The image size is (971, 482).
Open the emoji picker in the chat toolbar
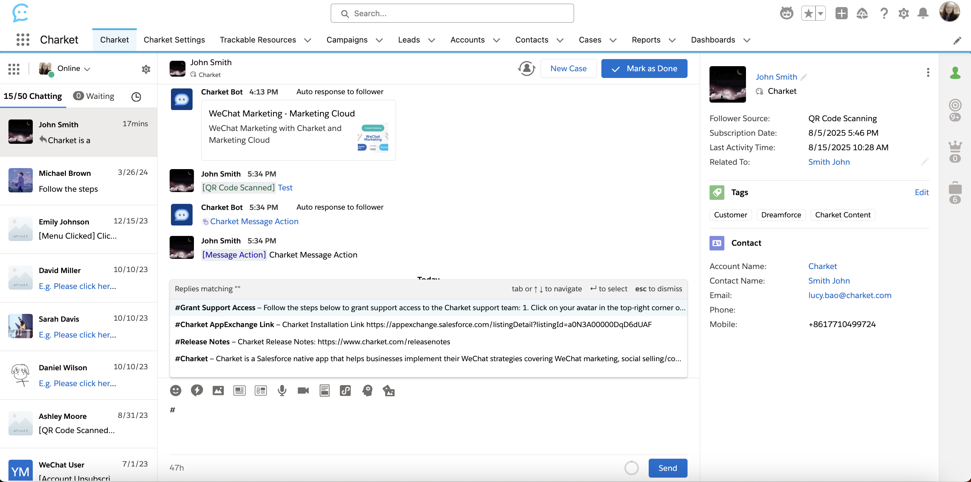(x=176, y=391)
